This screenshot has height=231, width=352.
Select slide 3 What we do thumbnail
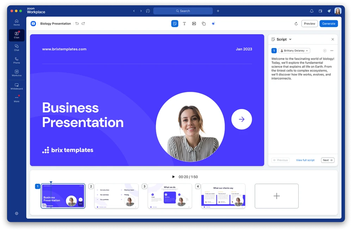[x=170, y=196]
